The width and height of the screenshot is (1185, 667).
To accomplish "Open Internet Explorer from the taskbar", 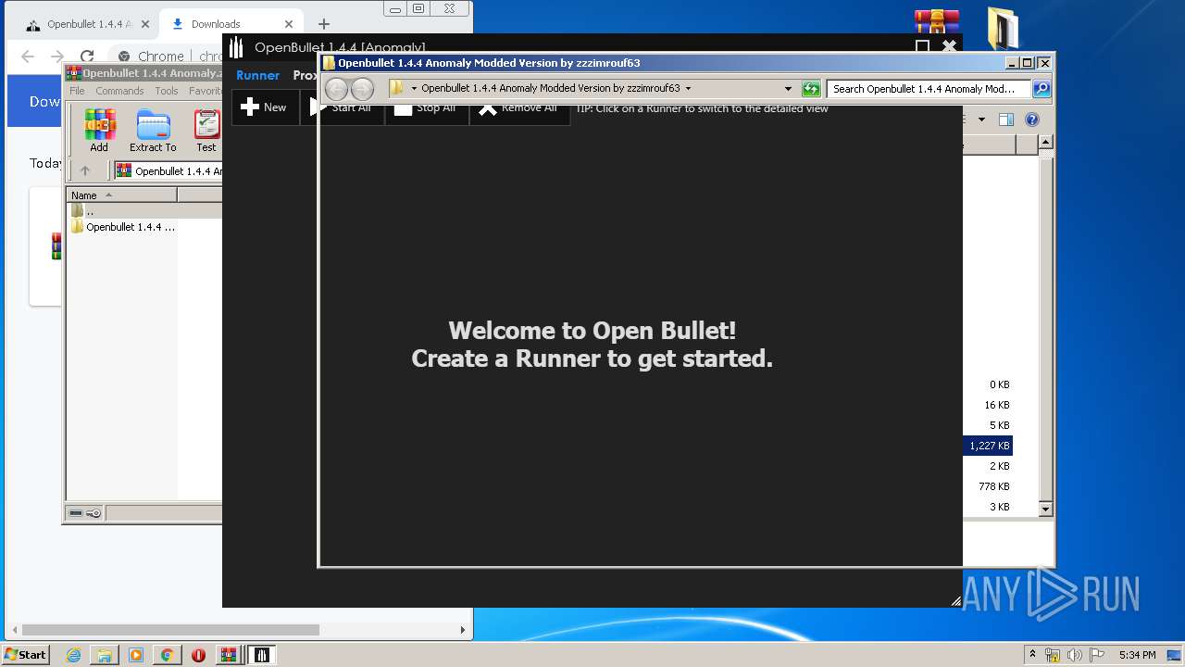I will (73, 655).
